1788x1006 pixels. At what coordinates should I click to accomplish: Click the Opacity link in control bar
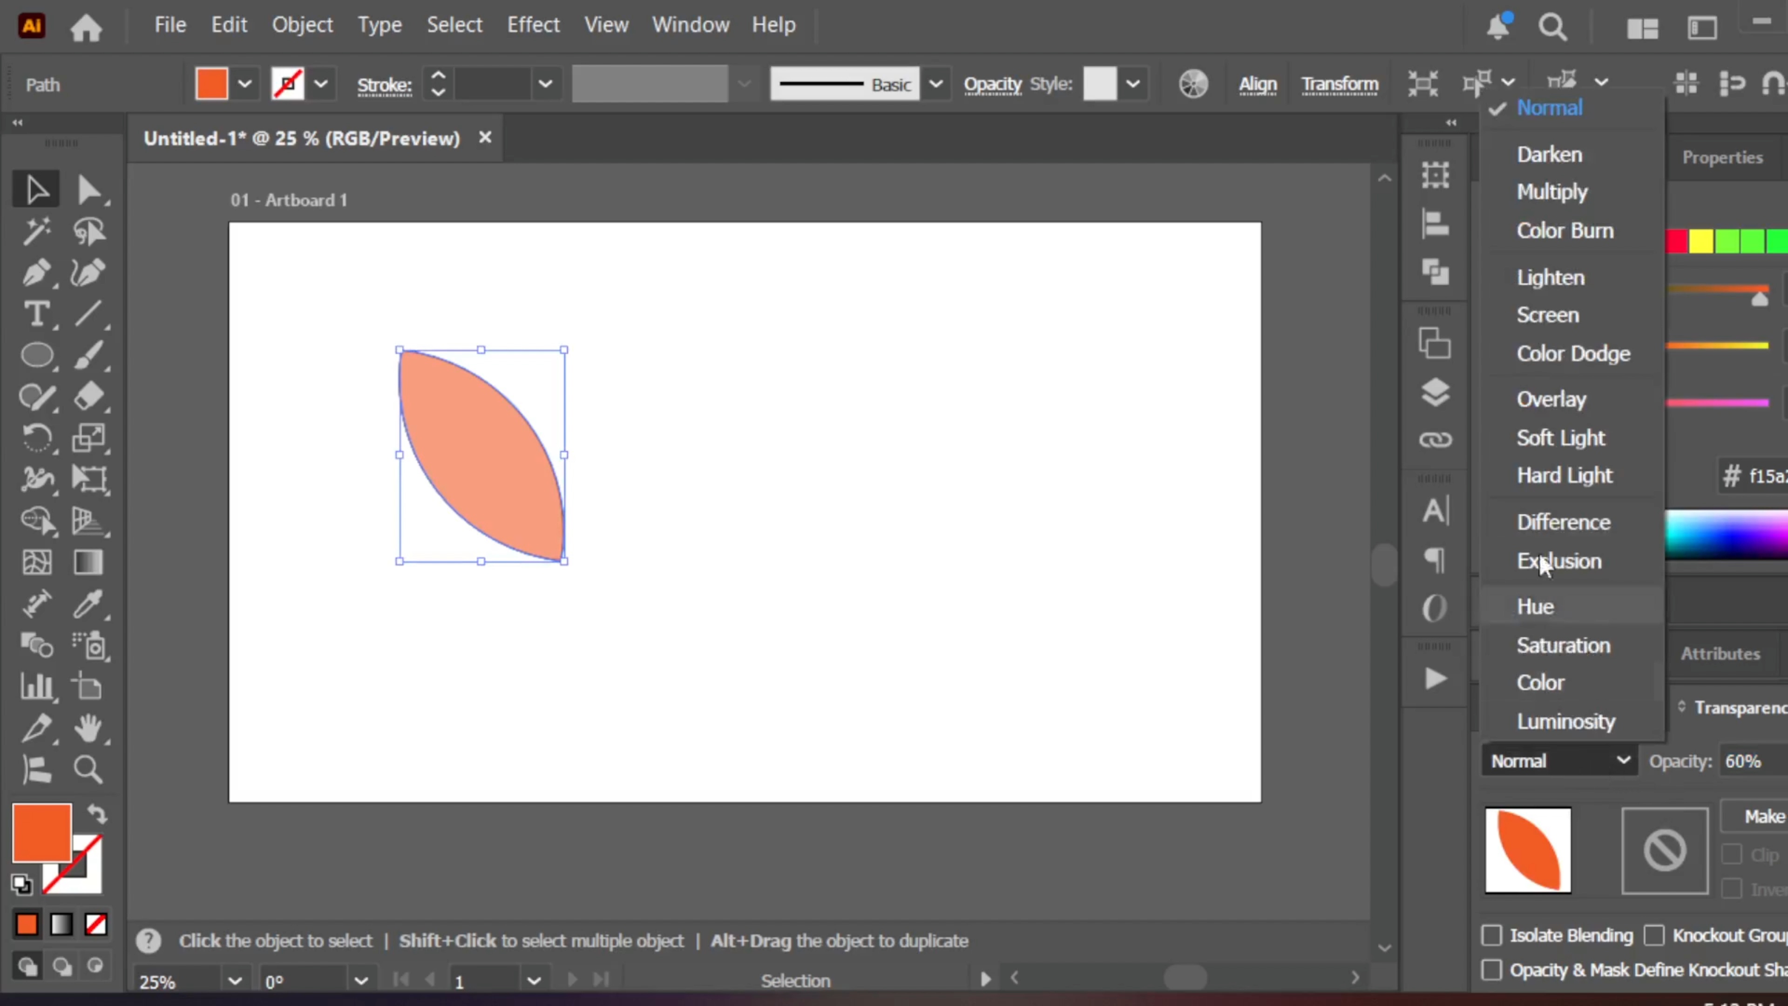[993, 85]
